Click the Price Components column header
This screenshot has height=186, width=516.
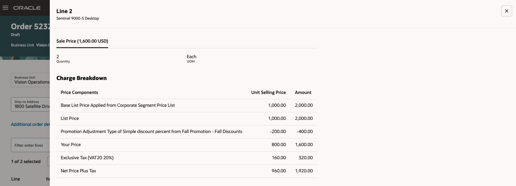tap(79, 92)
